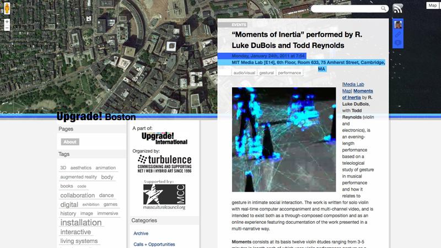Open the Archive category
Screen dimensions: 441x248
141,233
